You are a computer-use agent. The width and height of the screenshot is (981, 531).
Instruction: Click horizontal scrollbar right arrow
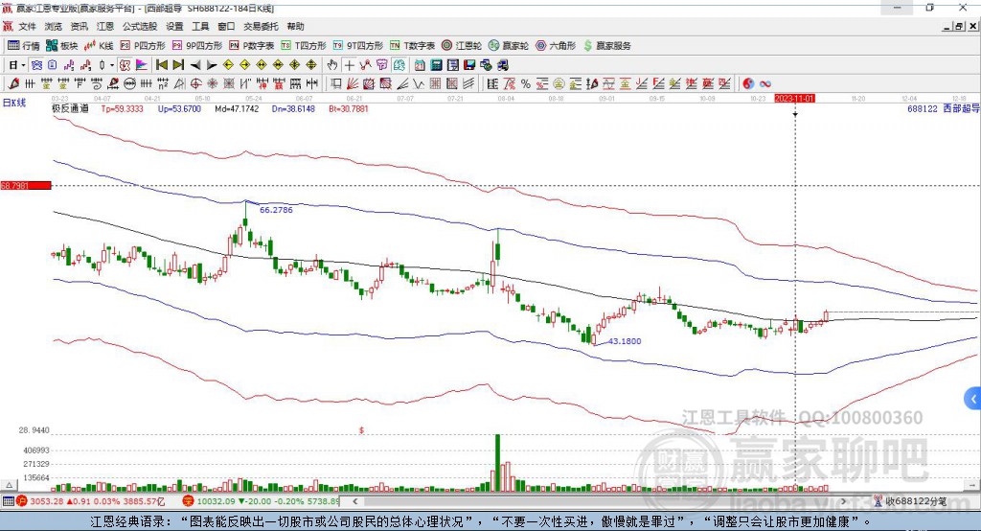[x=843, y=501]
